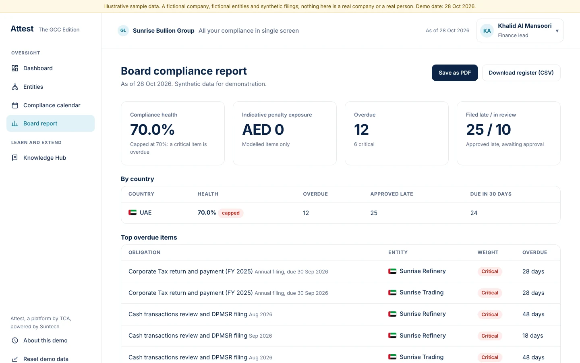The height and width of the screenshot is (363, 580).
Task: Click the Due in 30 days value 24
Action: click(474, 213)
